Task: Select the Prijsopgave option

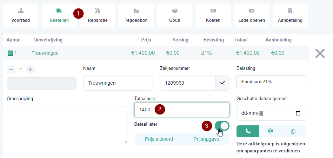Action: point(206,139)
